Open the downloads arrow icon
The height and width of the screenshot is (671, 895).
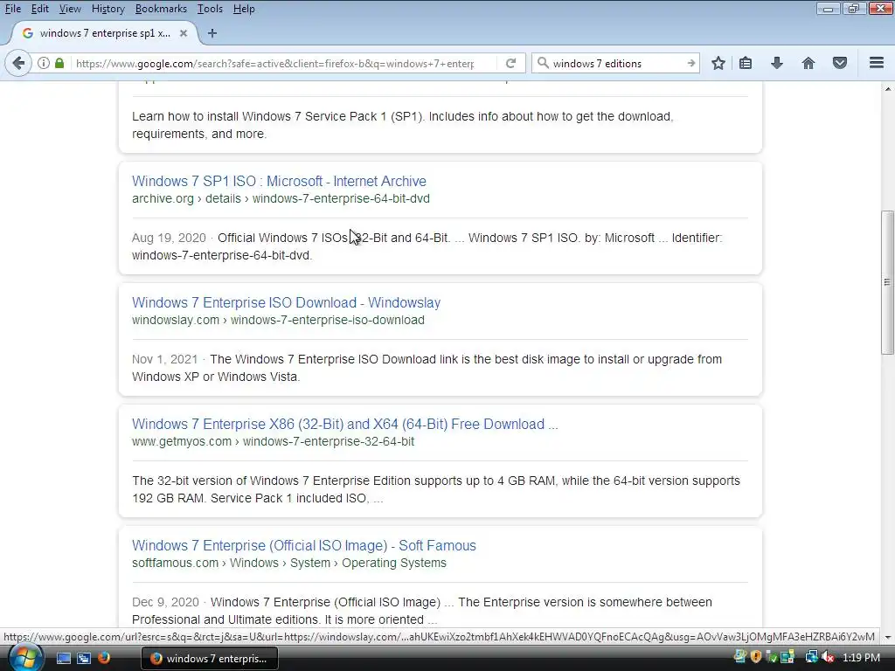click(777, 63)
